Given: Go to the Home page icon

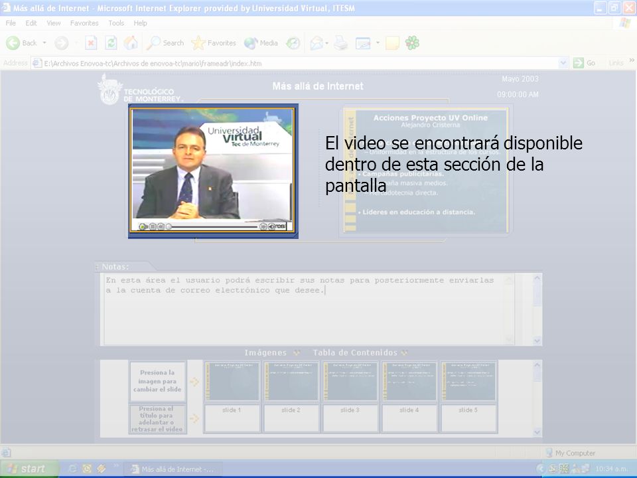Looking at the screenshot, I should (131, 43).
